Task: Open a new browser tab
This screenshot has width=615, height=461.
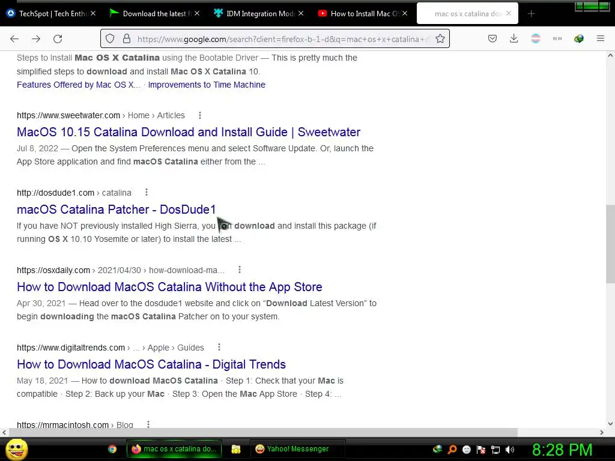Action: pyautogui.click(x=531, y=14)
